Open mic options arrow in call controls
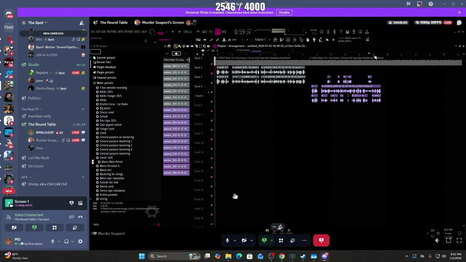The image size is (466, 262). (x=235, y=240)
